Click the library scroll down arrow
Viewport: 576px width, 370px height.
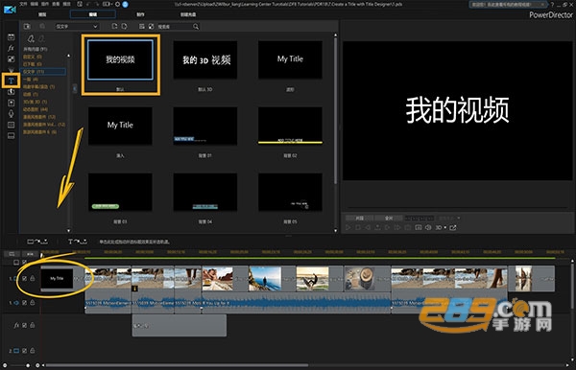point(335,231)
